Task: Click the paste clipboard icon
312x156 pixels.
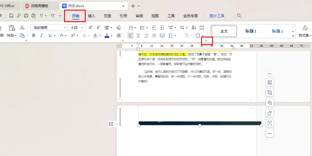Action: pos(12,28)
